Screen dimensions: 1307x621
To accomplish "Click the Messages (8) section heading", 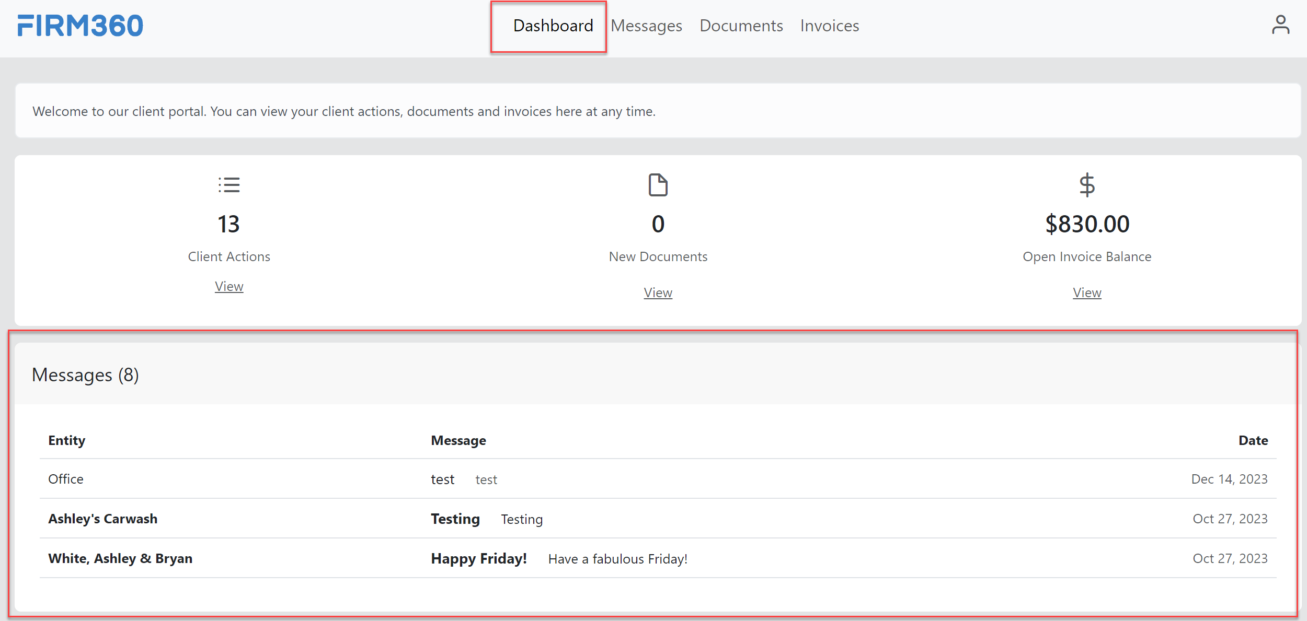I will [85, 374].
